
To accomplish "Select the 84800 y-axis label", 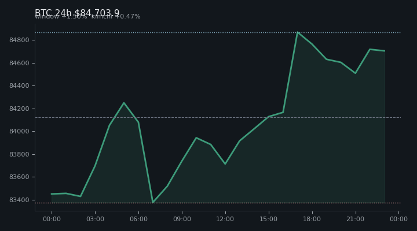I will tap(19, 40).
